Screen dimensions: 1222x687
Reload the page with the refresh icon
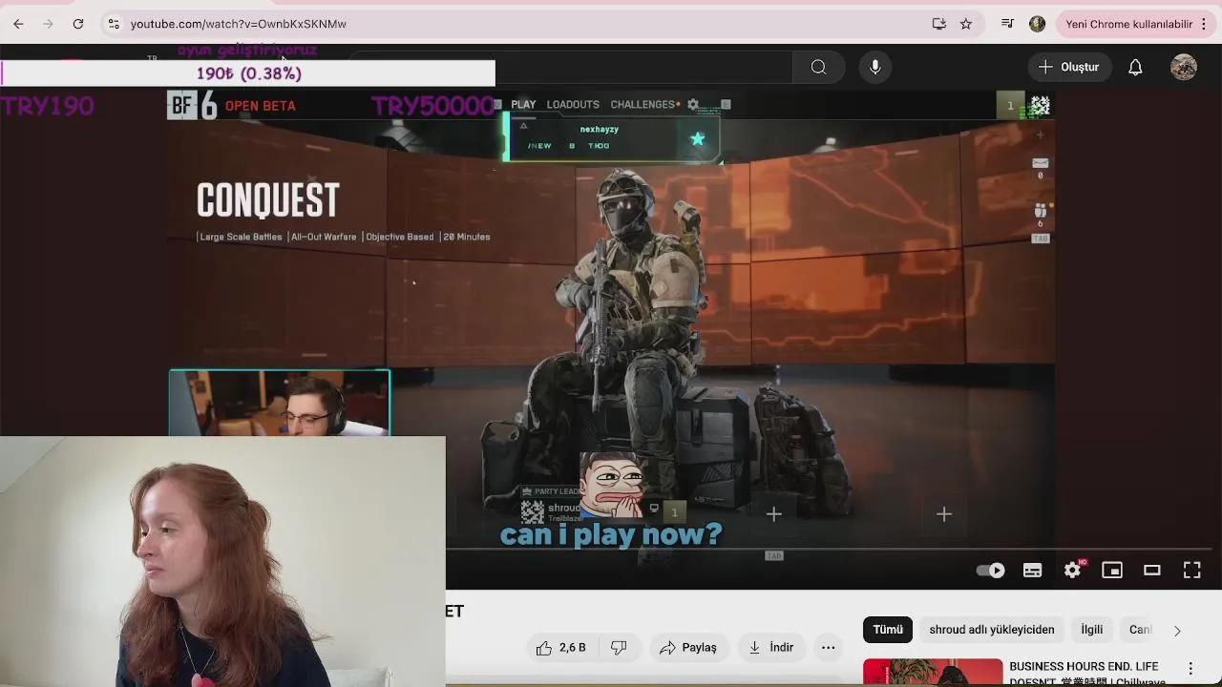tap(78, 24)
